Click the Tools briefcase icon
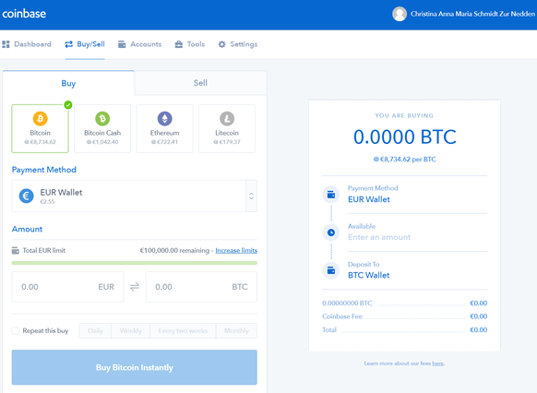Image resolution: width=537 pixels, height=393 pixels. (x=179, y=44)
